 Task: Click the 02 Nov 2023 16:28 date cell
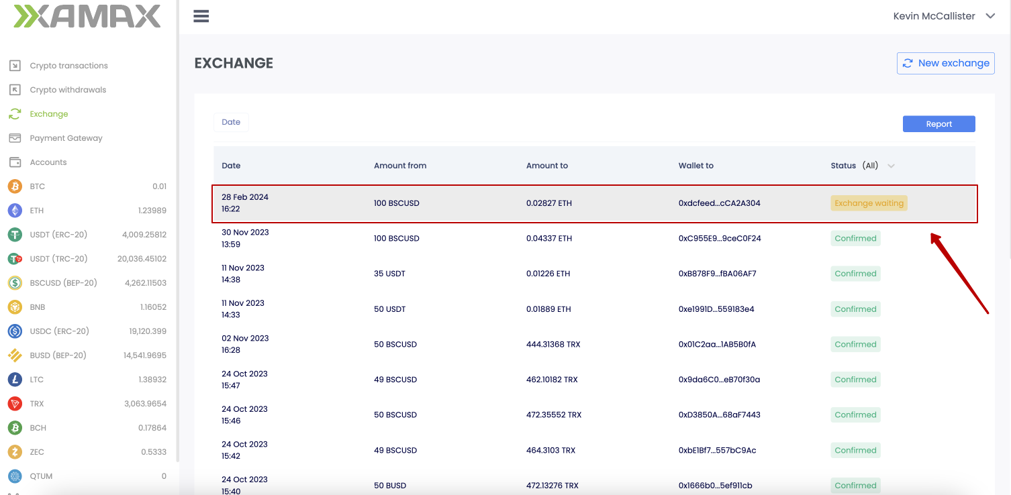244,344
